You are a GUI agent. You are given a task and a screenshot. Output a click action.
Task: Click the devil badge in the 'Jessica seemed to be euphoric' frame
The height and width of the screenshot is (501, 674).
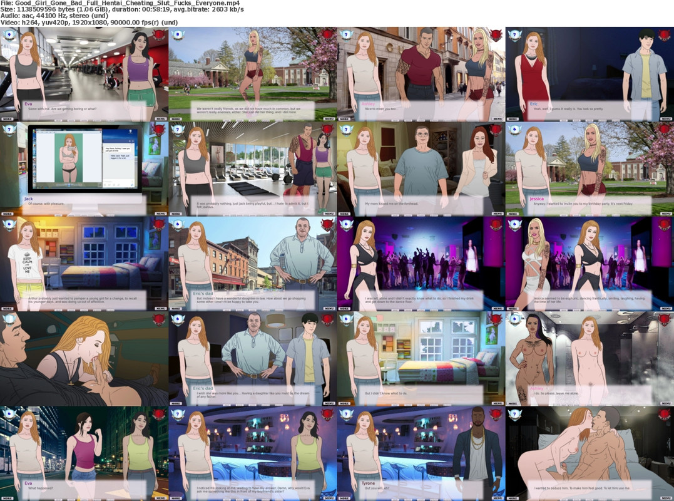coord(665,224)
